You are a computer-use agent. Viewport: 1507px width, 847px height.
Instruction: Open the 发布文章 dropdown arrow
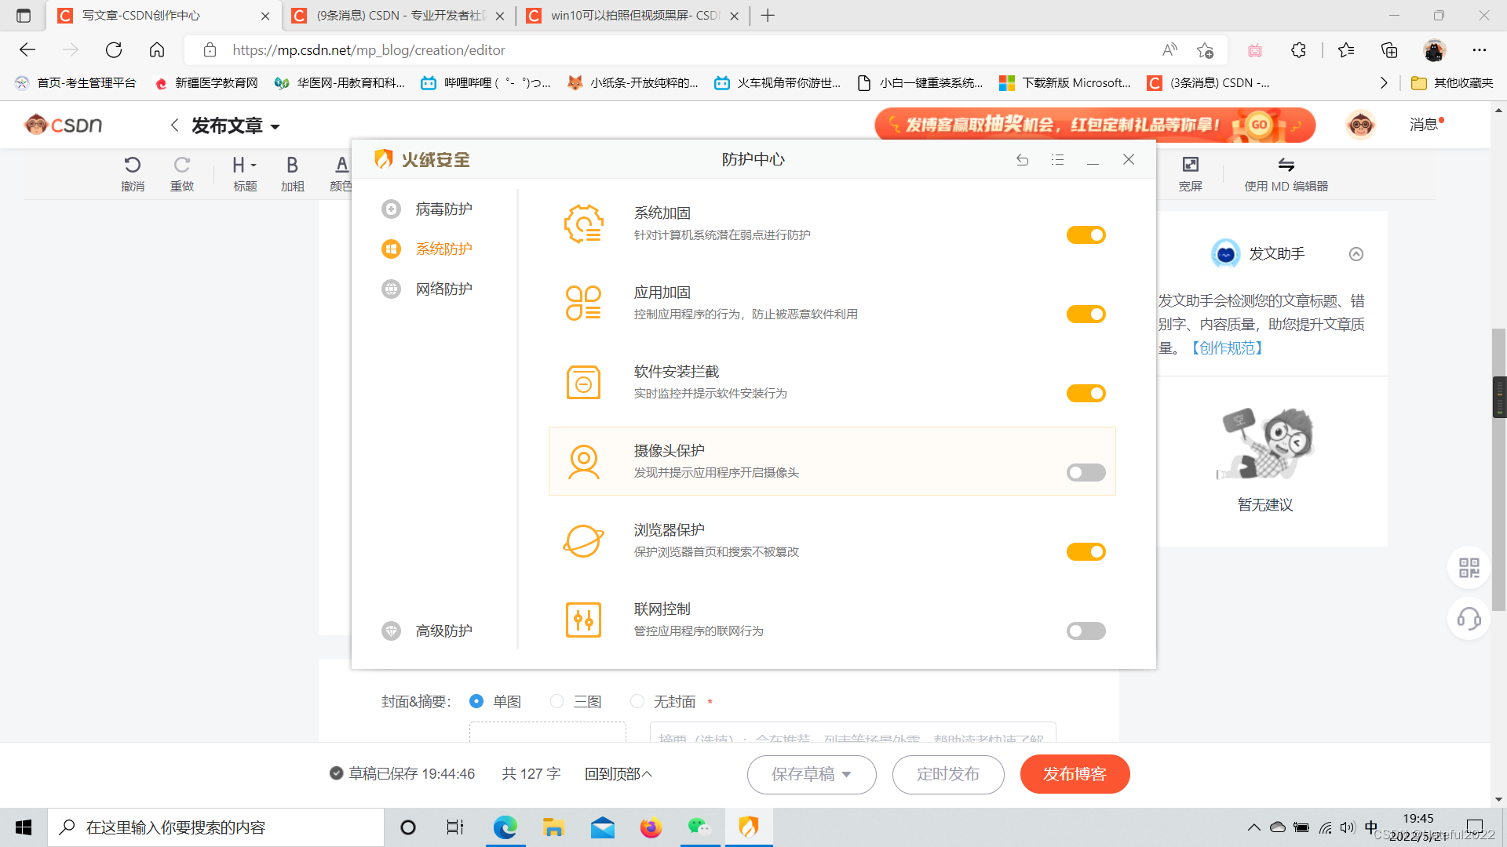(x=275, y=126)
